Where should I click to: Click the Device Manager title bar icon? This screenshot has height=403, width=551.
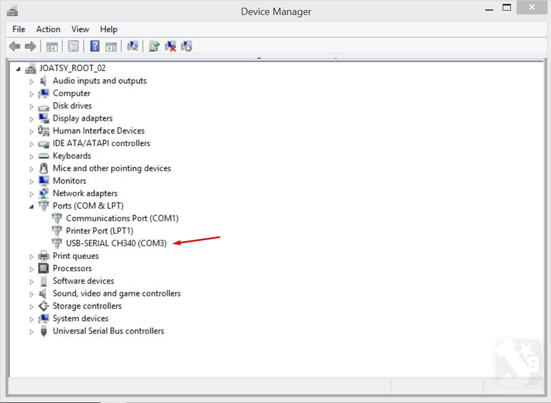point(12,11)
